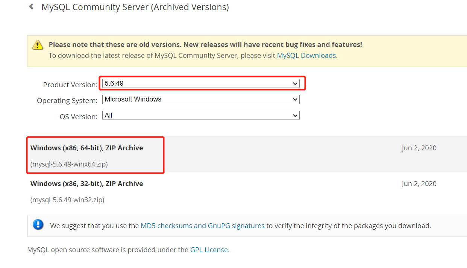Click the 64-bit row's Jun 2, 2020 date

[419, 148]
